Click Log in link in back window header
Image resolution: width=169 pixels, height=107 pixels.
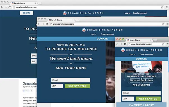pyautogui.click(x=127, y=13)
